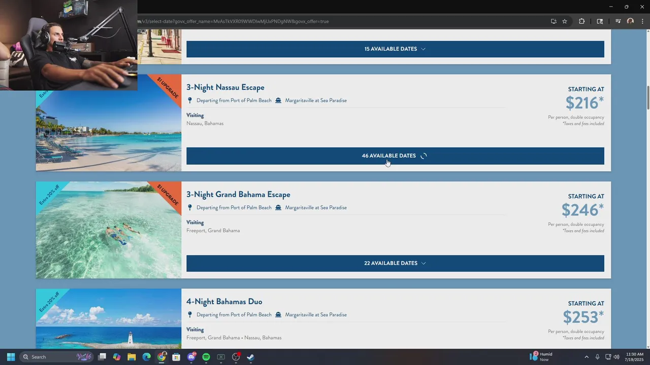This screenshot has width=650, height=365.
Task: Click the Extra 20% off badge on Grand Bahama
Action: click(x=48, y=194)
